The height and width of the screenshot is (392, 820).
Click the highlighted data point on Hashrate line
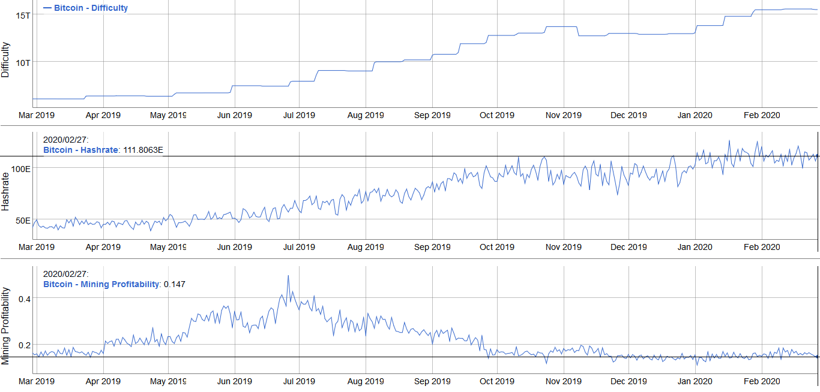coord(817,156)
